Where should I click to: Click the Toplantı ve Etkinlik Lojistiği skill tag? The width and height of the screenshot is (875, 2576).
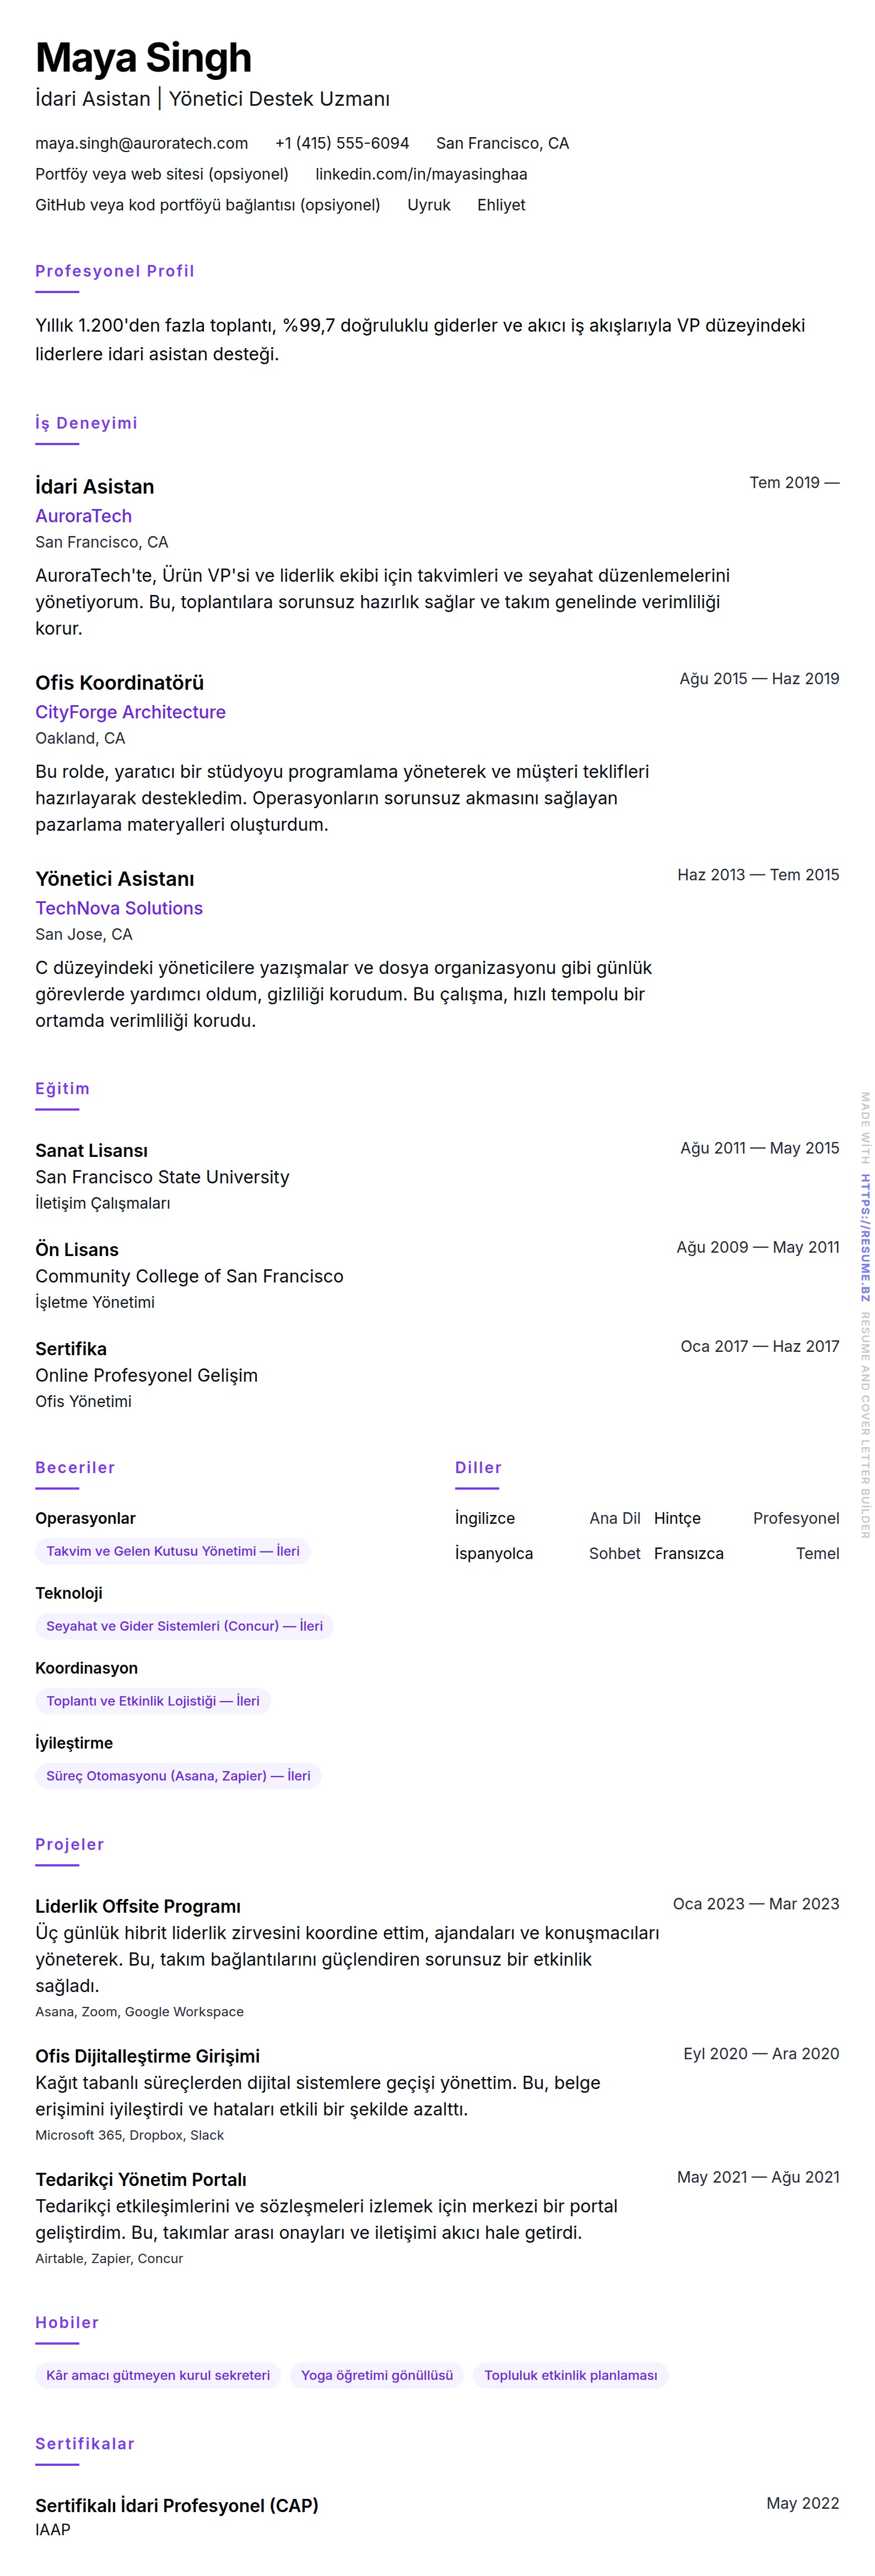tap(152, 1701)
